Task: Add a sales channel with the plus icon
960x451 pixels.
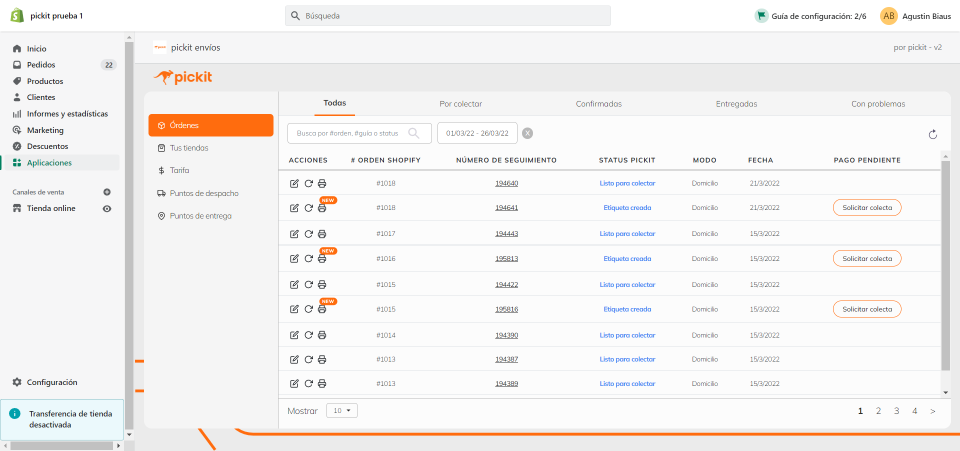Action: pos(106,192)
